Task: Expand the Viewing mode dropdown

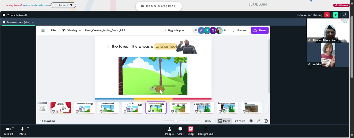Action: click(x=72, y=30)
